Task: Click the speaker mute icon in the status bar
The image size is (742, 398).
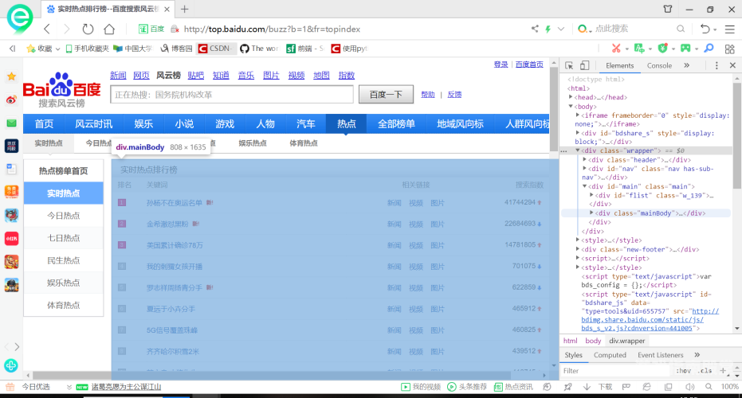Action: [690, 387]
